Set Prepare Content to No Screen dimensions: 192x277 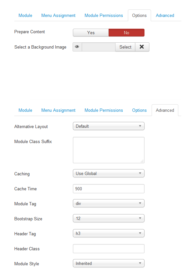coord(127,33)
